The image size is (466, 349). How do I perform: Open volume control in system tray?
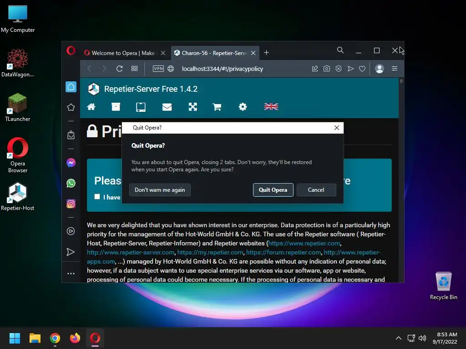pyautogui.click(x=422, y=338)
